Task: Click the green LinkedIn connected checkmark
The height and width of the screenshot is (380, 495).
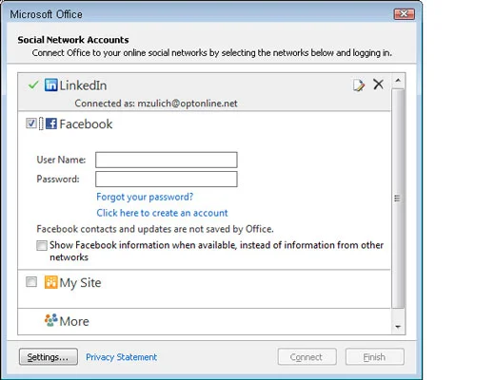Action: click(x=33, y=85)
